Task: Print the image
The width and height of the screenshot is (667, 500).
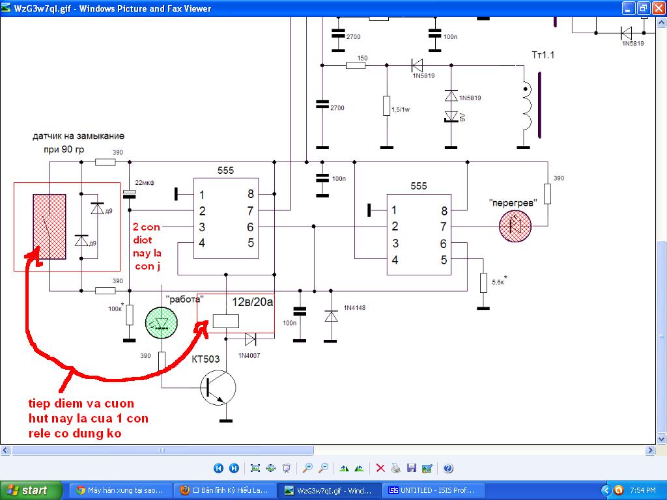Action: (395, 468)
